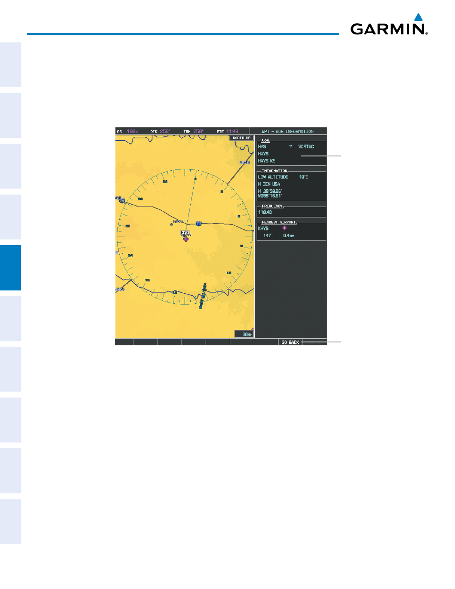Click the Interstate 70 shield at the map's west edge
Image resolution: width=455 pixels, height=589 pixels.
122,201
